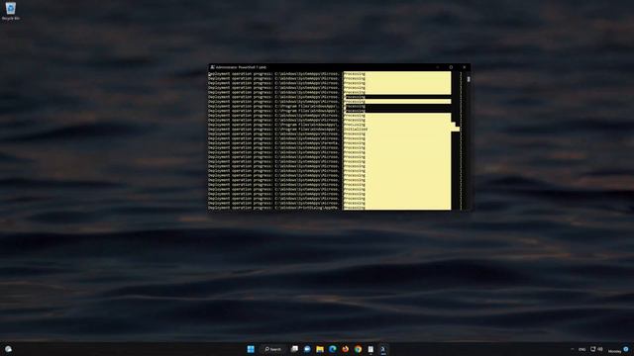634x356 pixels.
Task: Open network and volume quick settings
Action: (x=596, y=349)
